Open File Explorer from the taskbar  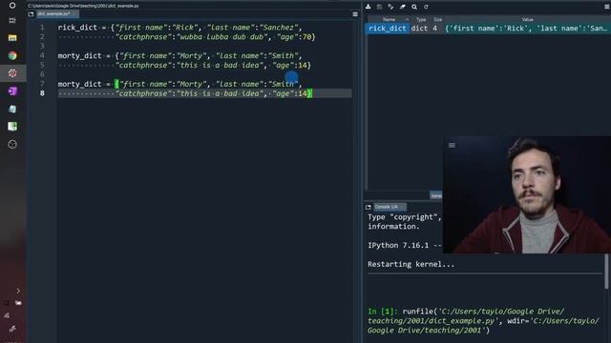click(12, 38)
